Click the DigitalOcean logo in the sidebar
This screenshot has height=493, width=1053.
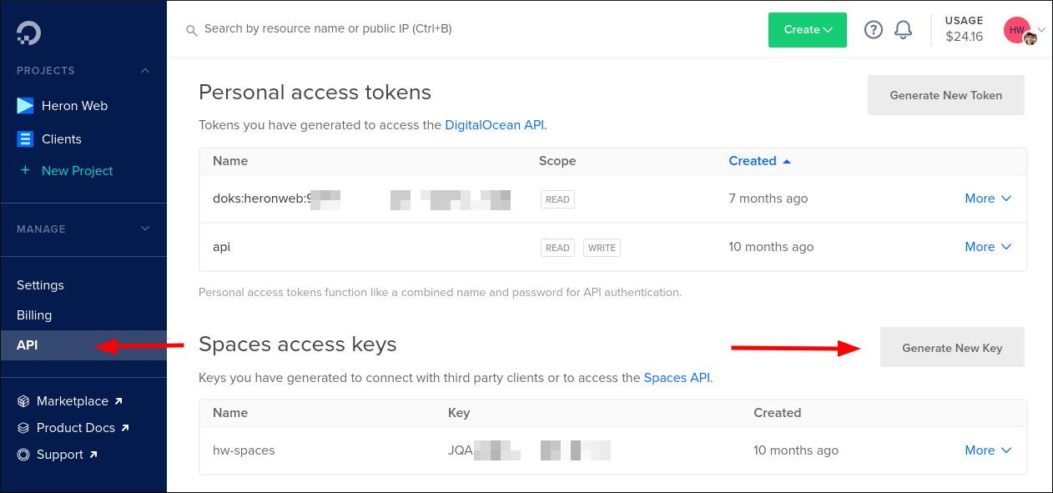click(27, 33)
